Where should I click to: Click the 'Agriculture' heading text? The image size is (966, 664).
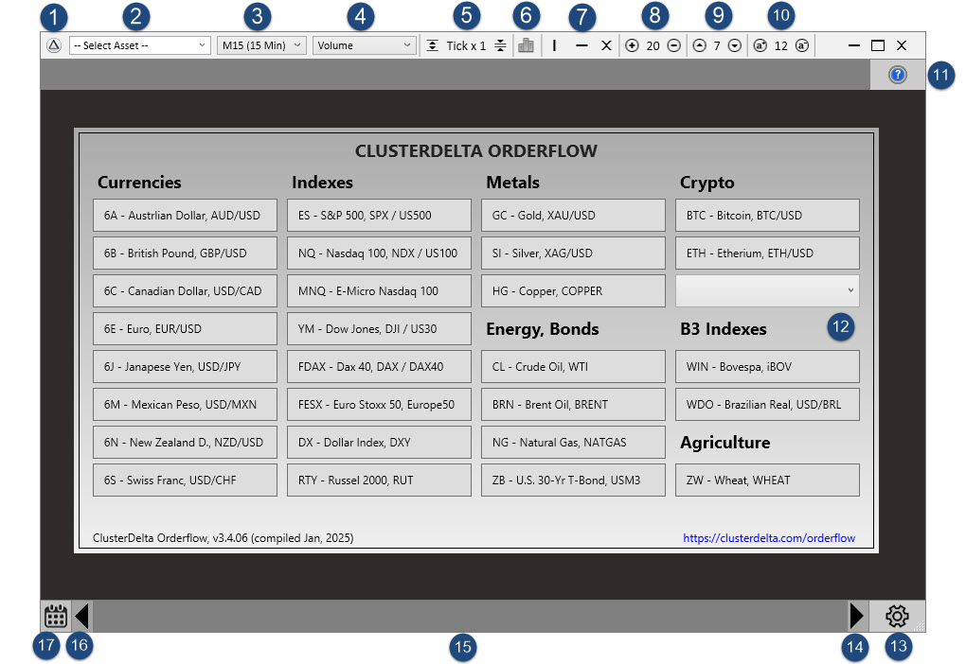725,443
